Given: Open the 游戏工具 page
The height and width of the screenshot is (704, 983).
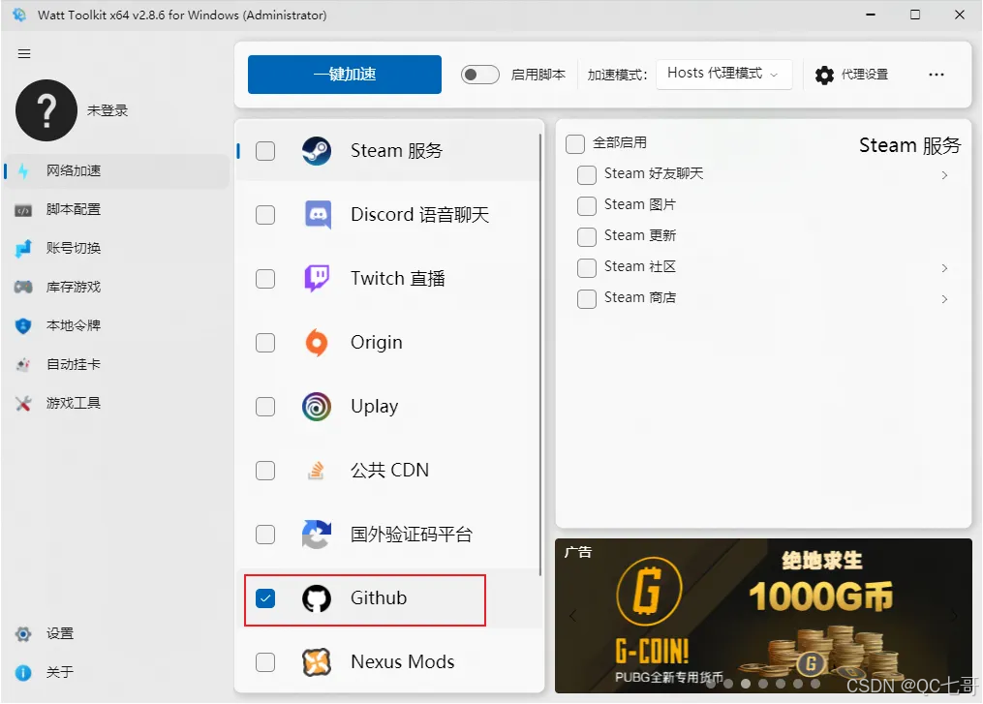Looking at the screenshot, I should (x=116, y=403).
